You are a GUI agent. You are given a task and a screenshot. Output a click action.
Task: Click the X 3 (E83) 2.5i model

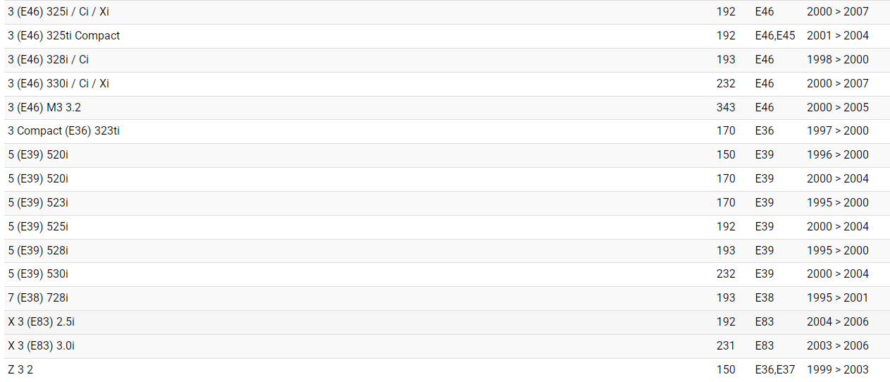tap(42, 322)
